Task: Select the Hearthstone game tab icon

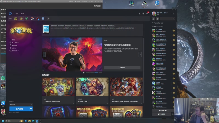Action: (21, 19)
